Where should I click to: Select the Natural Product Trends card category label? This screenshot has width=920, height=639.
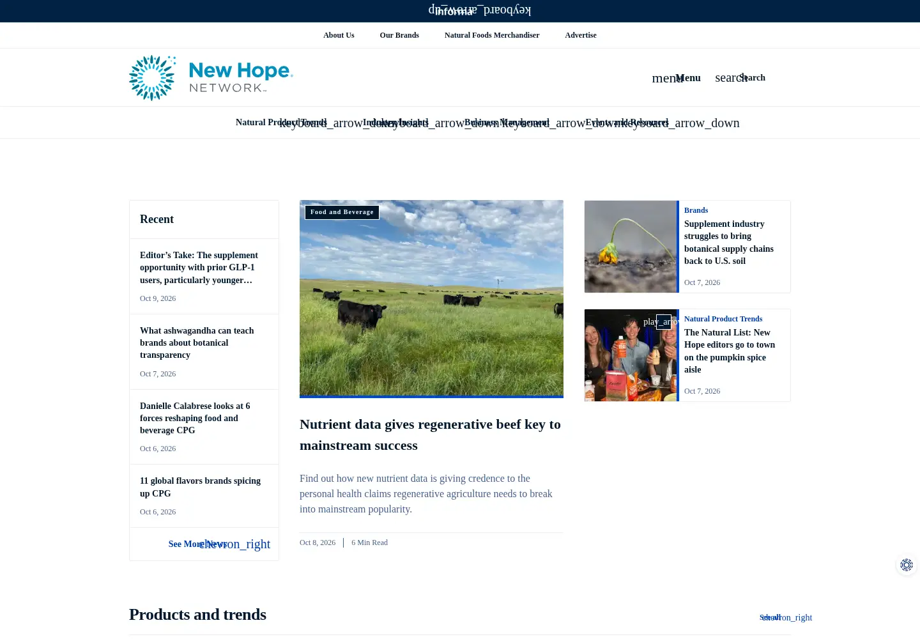pyautogui.click(x=723, y=319)
